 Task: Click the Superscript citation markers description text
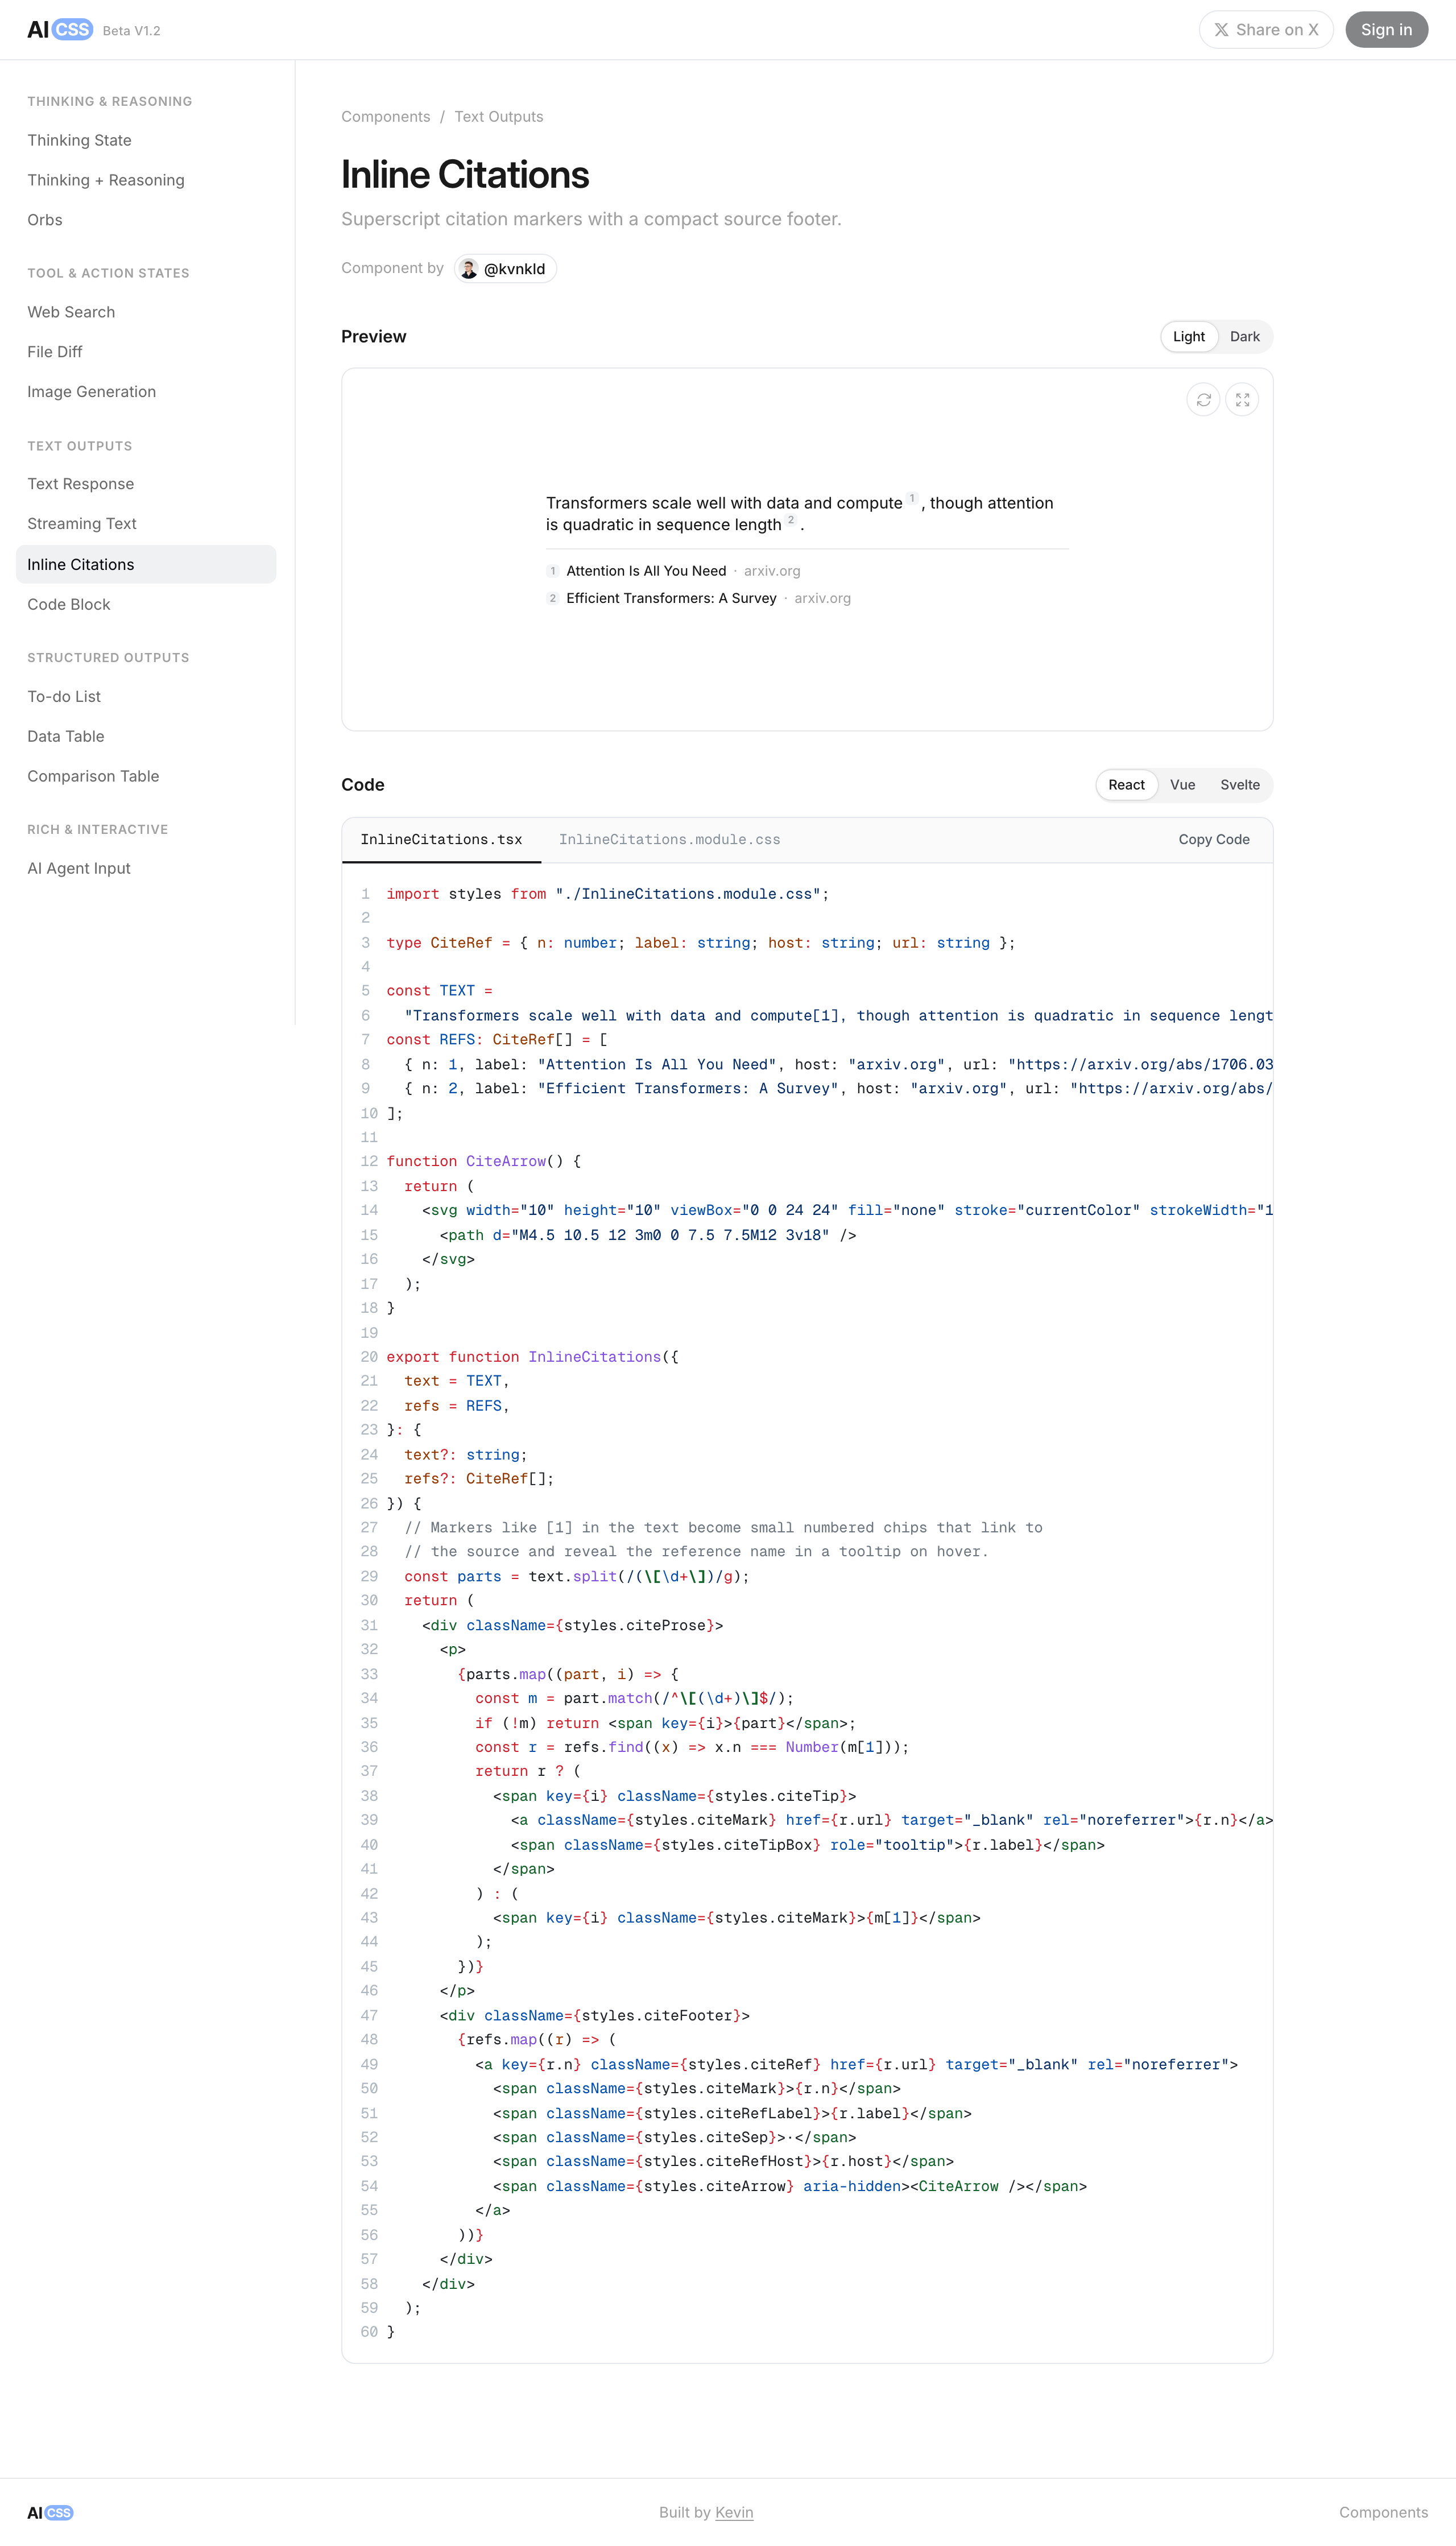click(591, 219)
